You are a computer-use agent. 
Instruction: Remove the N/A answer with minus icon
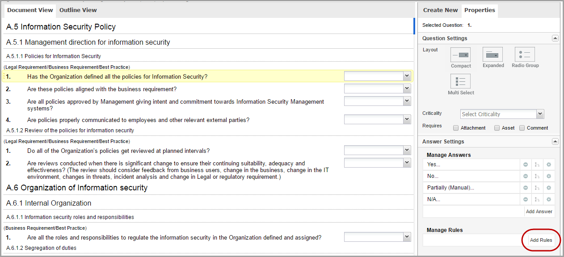point(526,199)
